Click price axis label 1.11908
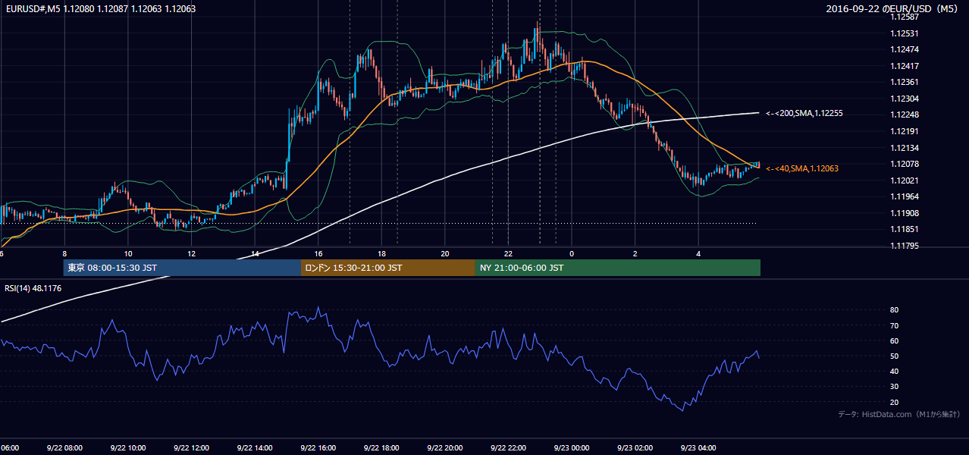The height and width of the screenshot is (455, 969). tap(904, 213)
